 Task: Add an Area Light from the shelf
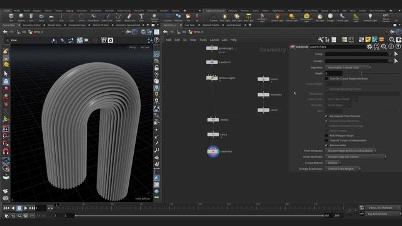pos(248,18)
